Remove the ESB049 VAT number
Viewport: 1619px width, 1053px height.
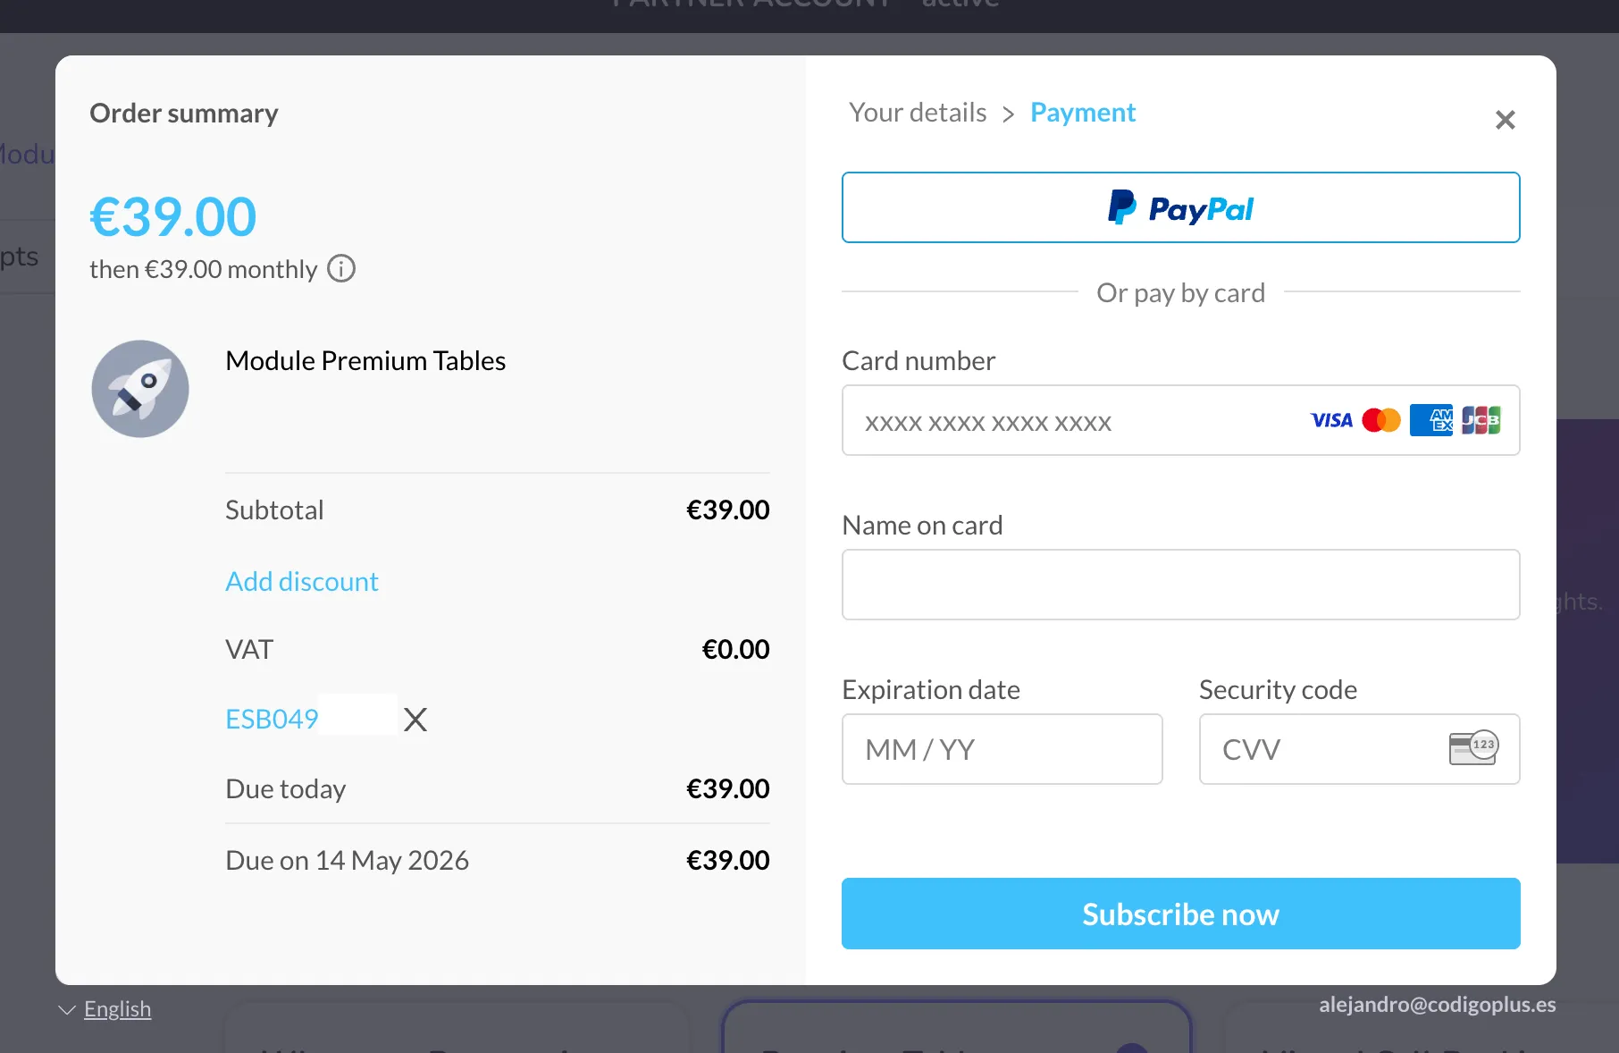[415, 720]
